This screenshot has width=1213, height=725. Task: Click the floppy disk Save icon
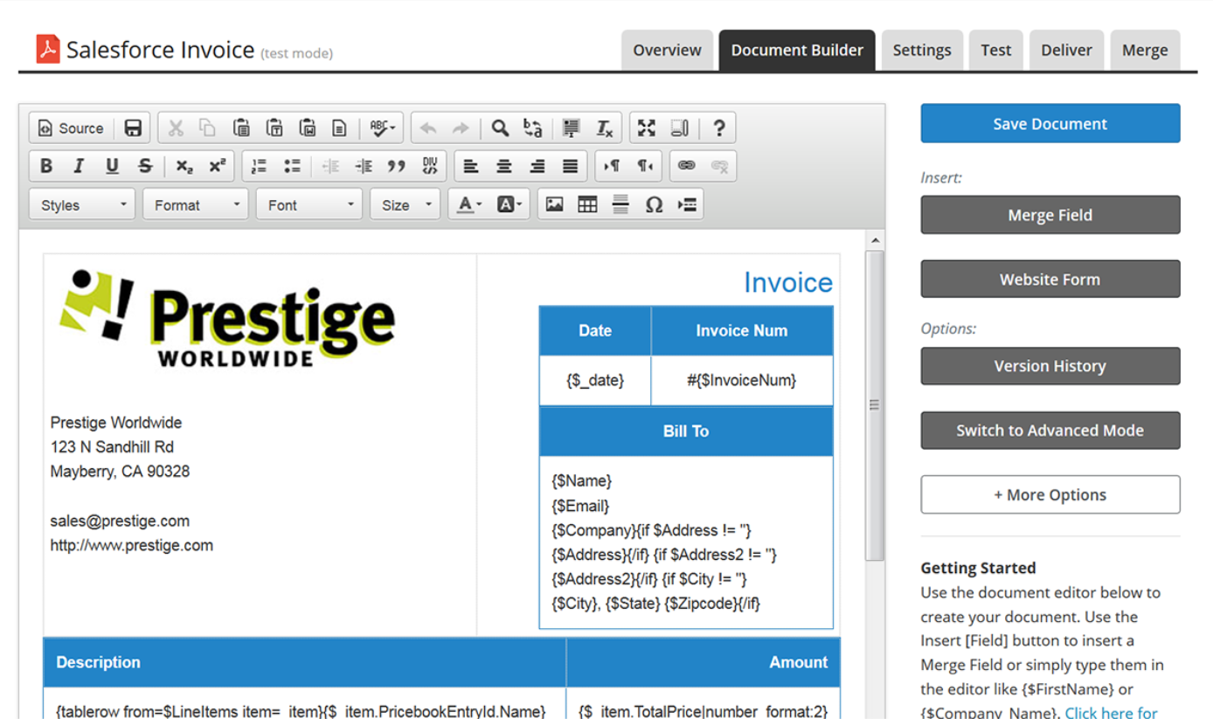point(133,128)
